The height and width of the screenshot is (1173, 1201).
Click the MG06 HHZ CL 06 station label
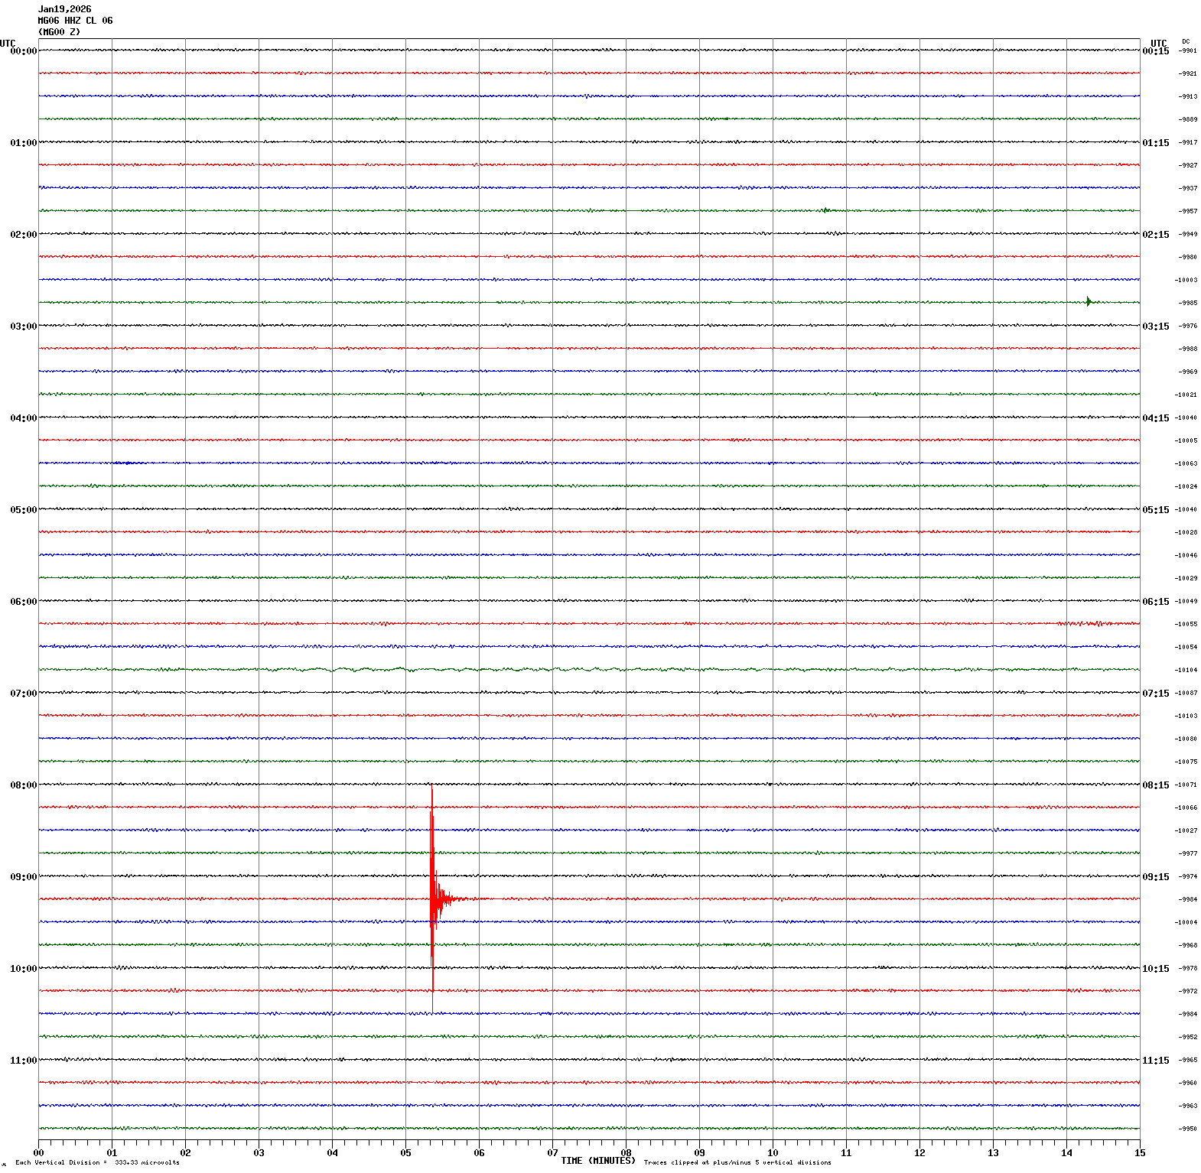point(75,21)
